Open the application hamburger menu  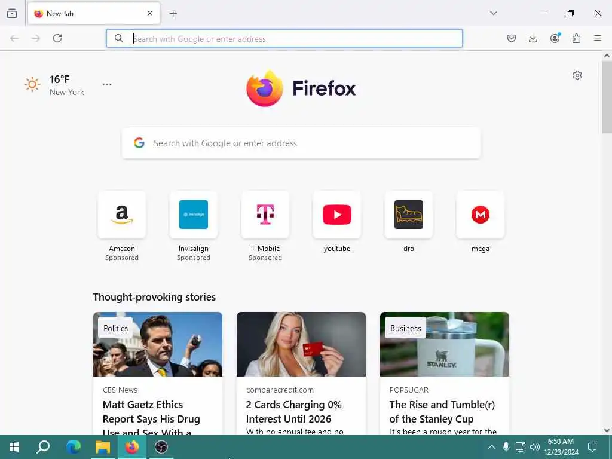pyautogui.click(x=598, y=38)
